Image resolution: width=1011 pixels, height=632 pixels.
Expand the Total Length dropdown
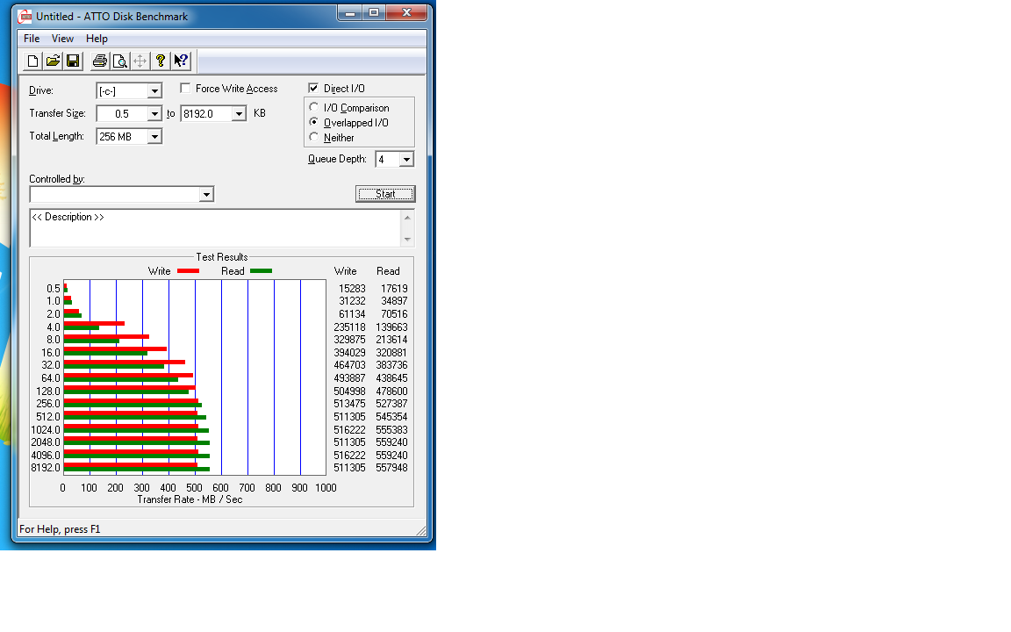point(154,137)
